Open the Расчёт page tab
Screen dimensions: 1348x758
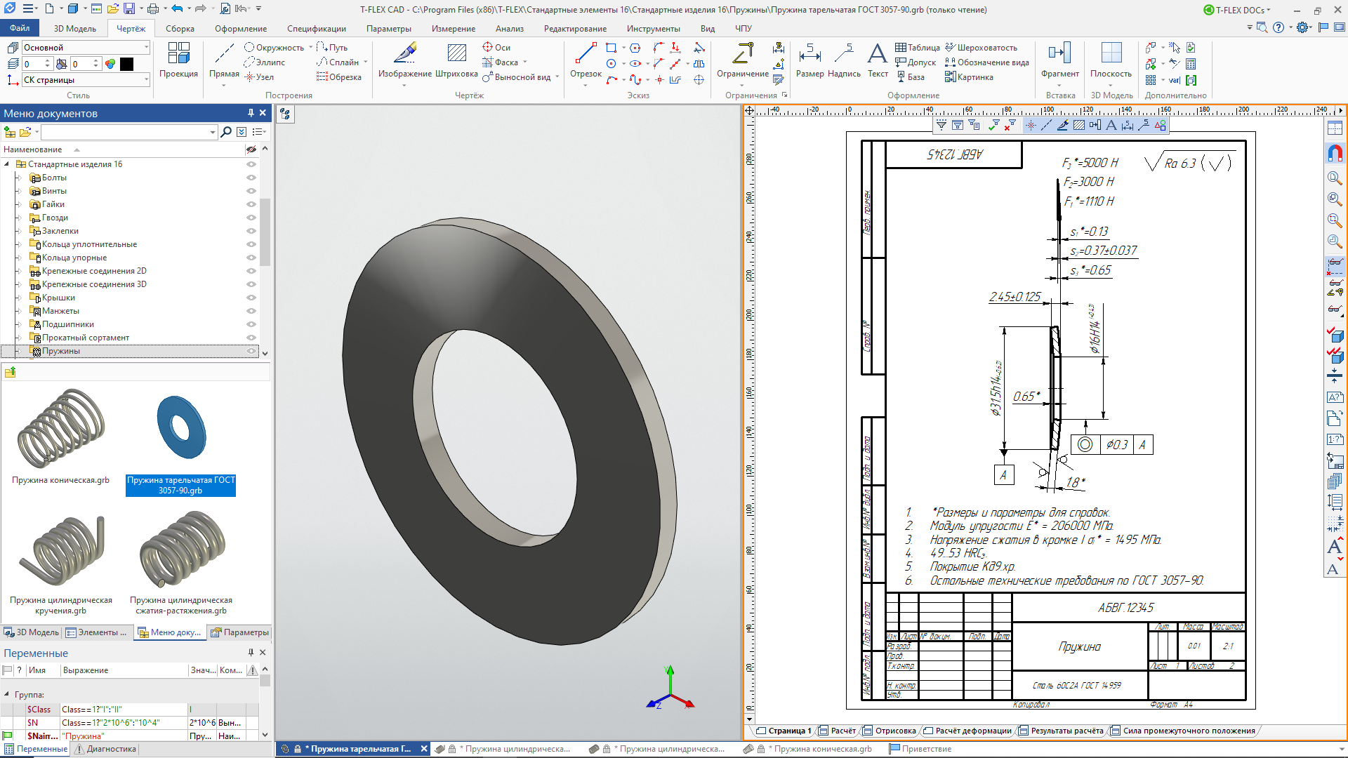click(837, 731)
